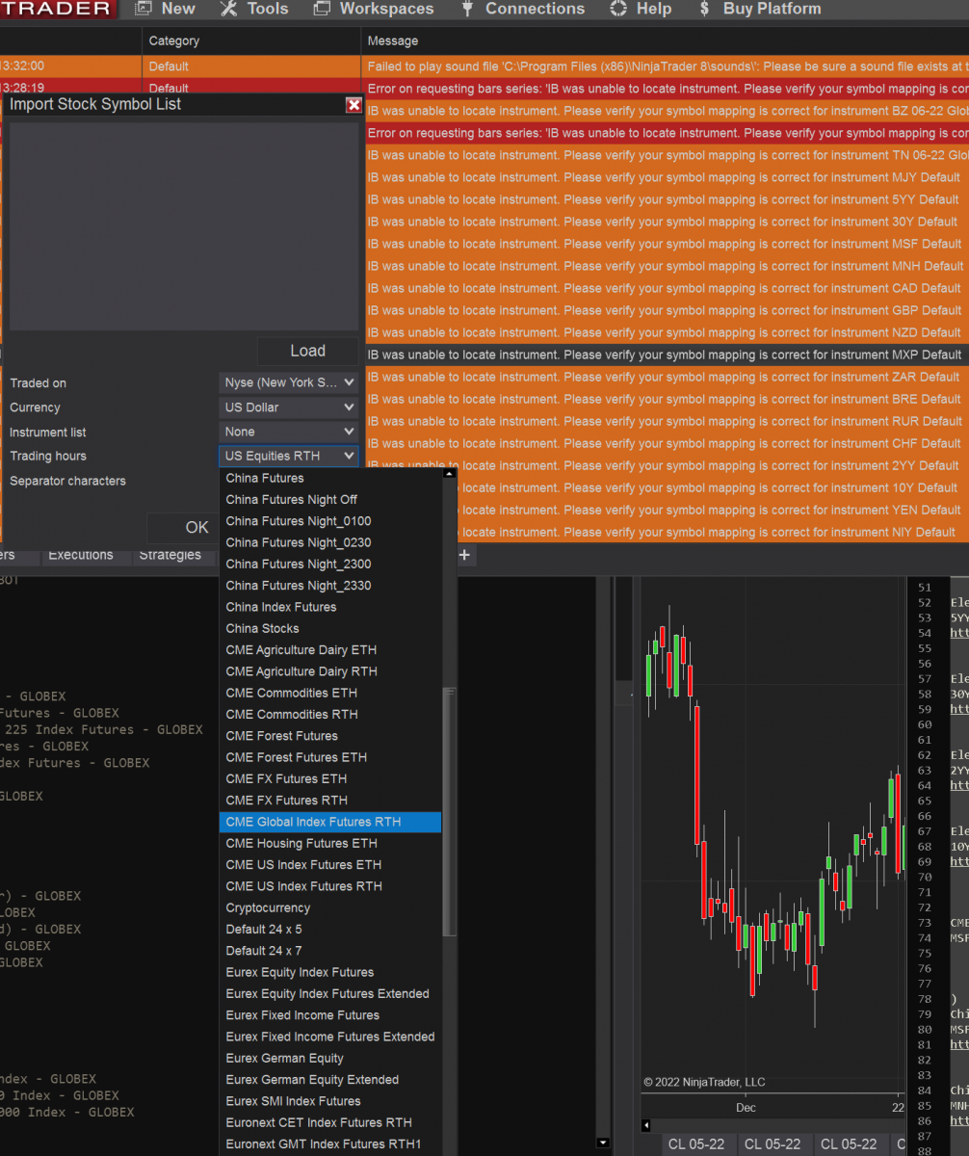Viewport: 969px width, 1156px height.
Task: Select China Index Futures option
Action: [x=330, y=607]
